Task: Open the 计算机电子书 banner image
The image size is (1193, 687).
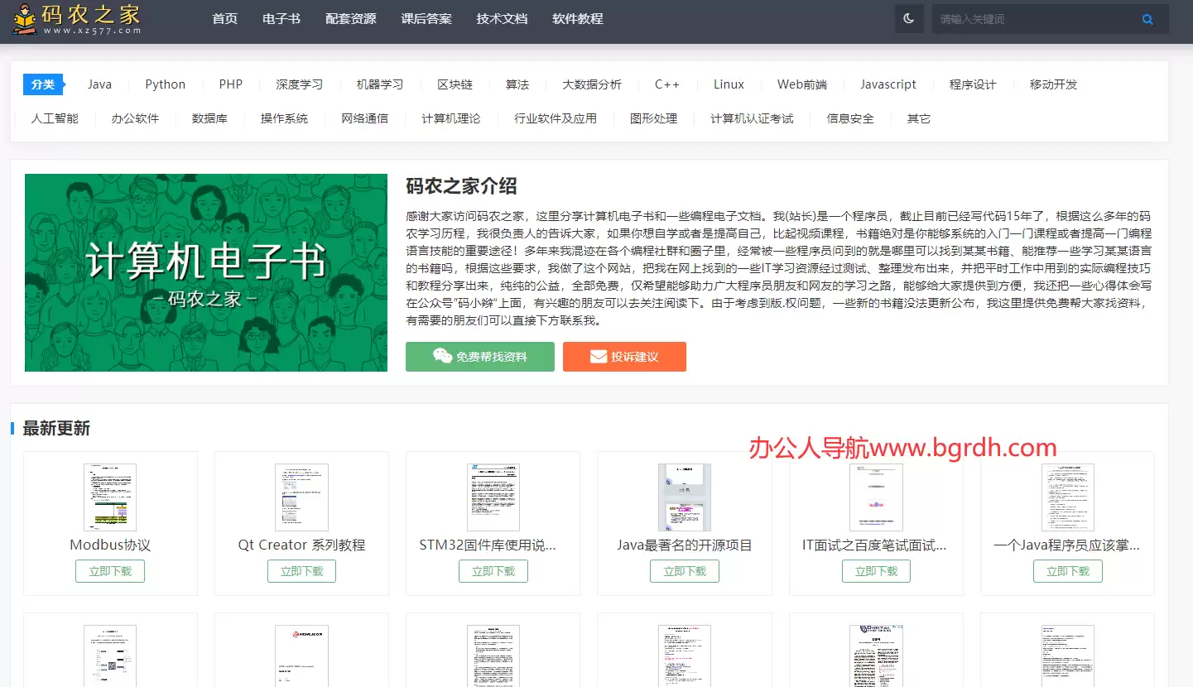Action: pos(205,272)
